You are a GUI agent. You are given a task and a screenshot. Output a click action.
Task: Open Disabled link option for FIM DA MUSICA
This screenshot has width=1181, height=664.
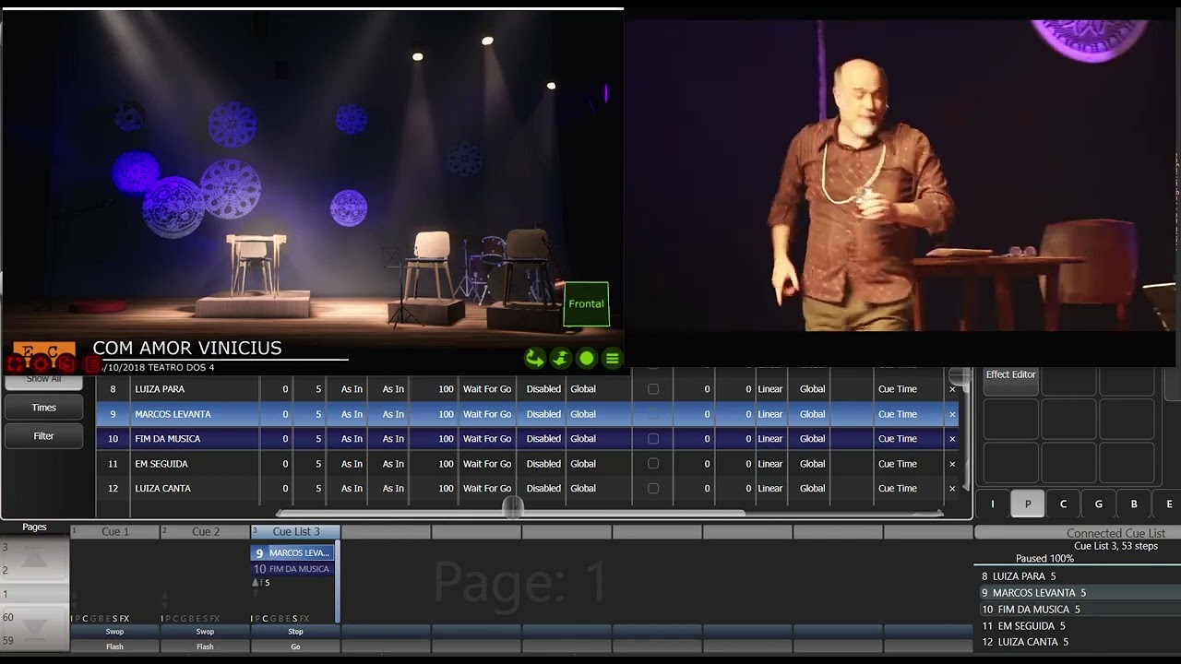coord(543,439)
